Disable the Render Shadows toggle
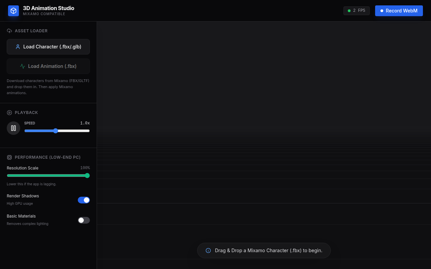Viewport: 431px width, 269px height. pos(84,200)
